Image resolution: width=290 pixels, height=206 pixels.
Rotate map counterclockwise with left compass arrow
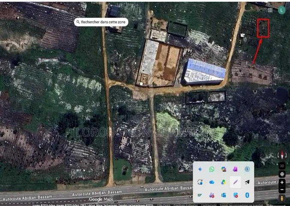click(x=278, y=155)
